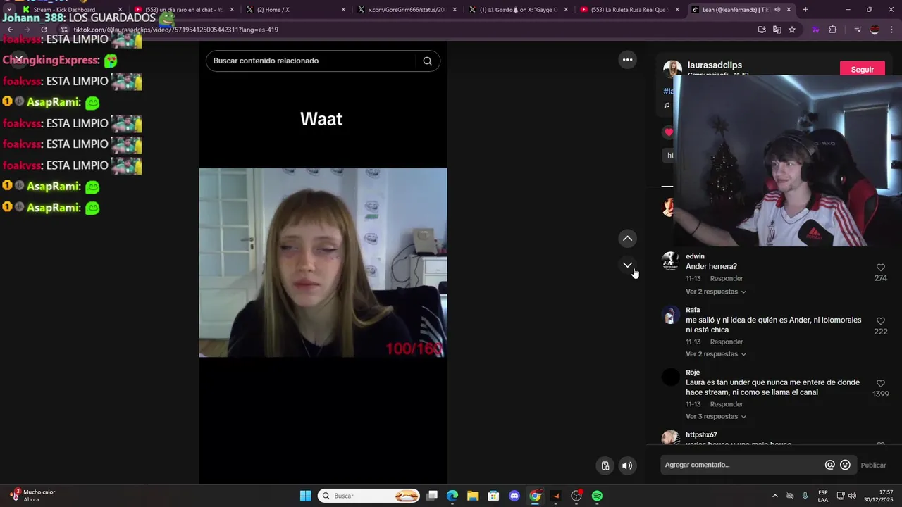The height and width of the screenshot is (507, 902).
Task: Go back with browser back arrow
Action: 10,30
